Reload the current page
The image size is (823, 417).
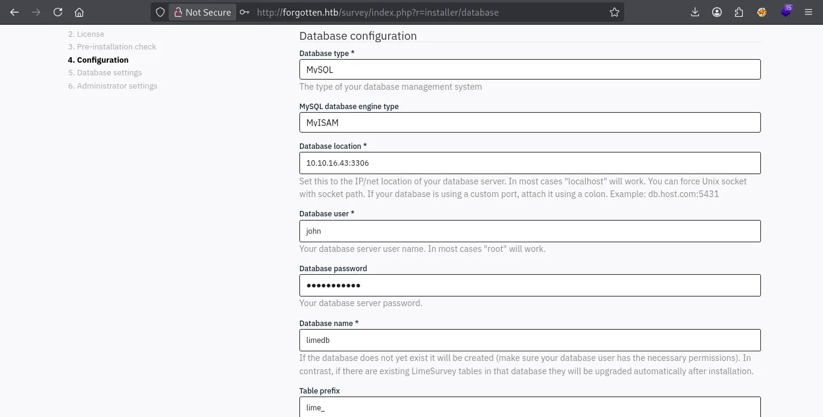pyautogui.click(x=58, y=12)
